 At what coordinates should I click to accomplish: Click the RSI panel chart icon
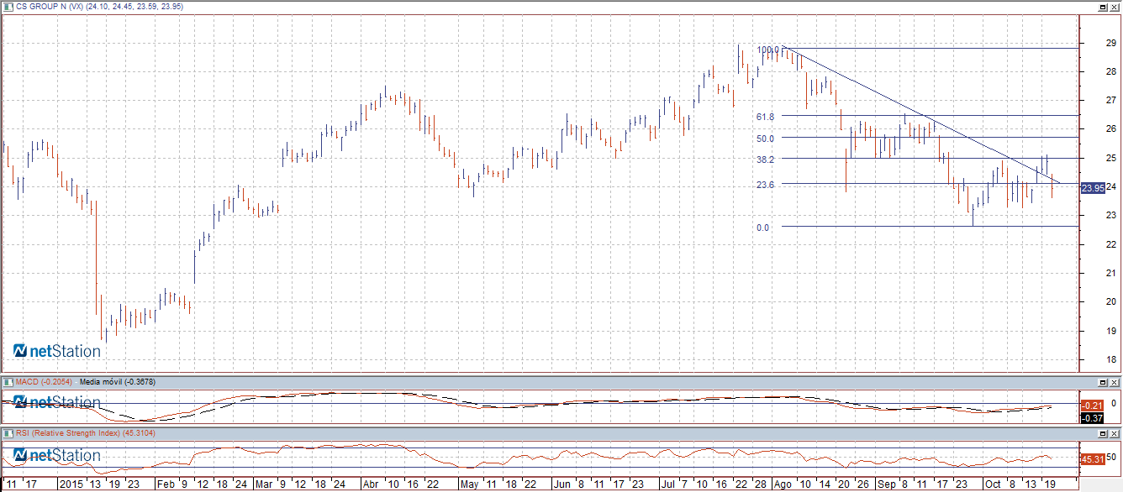pyautogui.click(x=7, y=433)
